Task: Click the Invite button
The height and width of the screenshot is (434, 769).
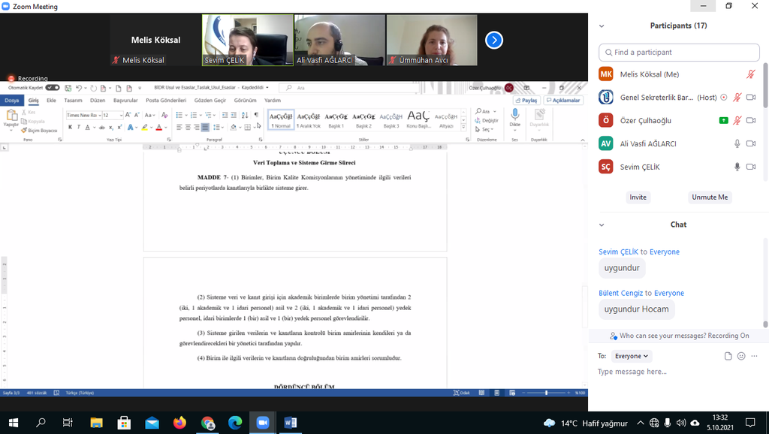Action: point(638,197)
